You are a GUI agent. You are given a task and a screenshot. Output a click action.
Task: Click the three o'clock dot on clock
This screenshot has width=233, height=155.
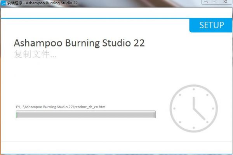click(213, 108)
